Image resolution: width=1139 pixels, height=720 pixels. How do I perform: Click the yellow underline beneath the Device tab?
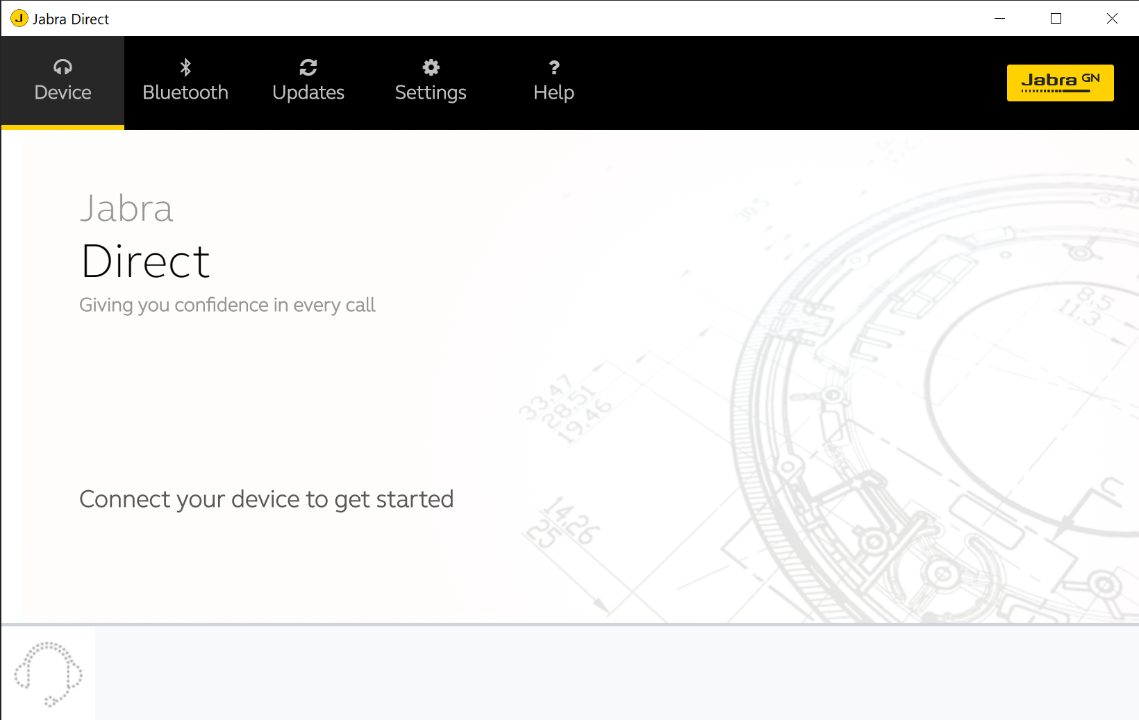[x=63, y=126]
